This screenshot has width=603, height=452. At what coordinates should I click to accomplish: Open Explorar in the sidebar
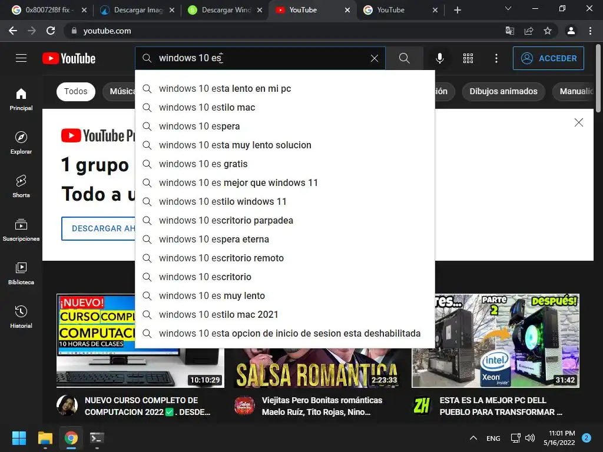point(21,143)
